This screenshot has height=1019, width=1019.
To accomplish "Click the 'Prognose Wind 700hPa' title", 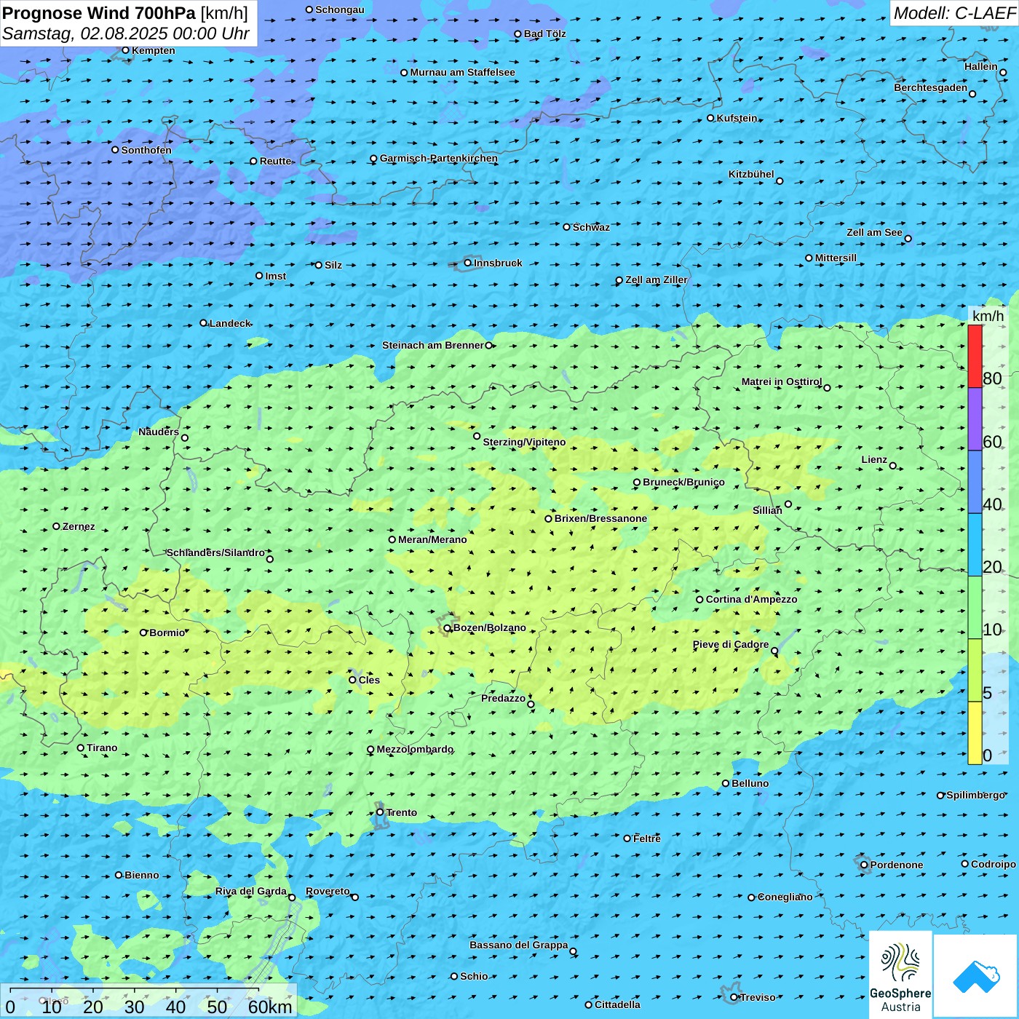I will coord(100,13).
